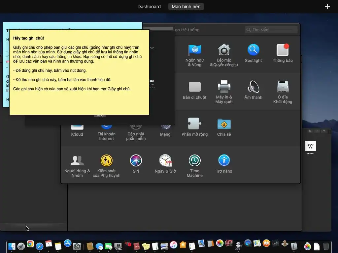Click the Tìm kiếm search field

tap(271, 29)
